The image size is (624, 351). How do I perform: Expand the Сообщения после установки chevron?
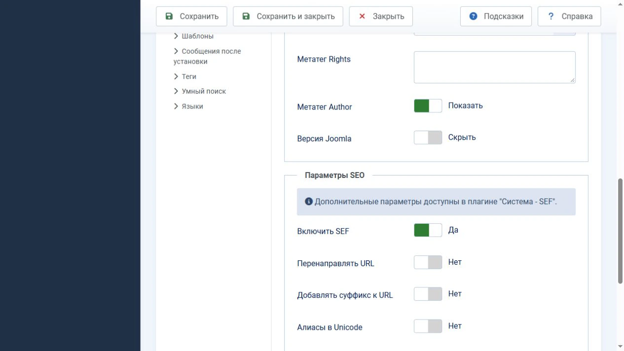pos(176,51)
